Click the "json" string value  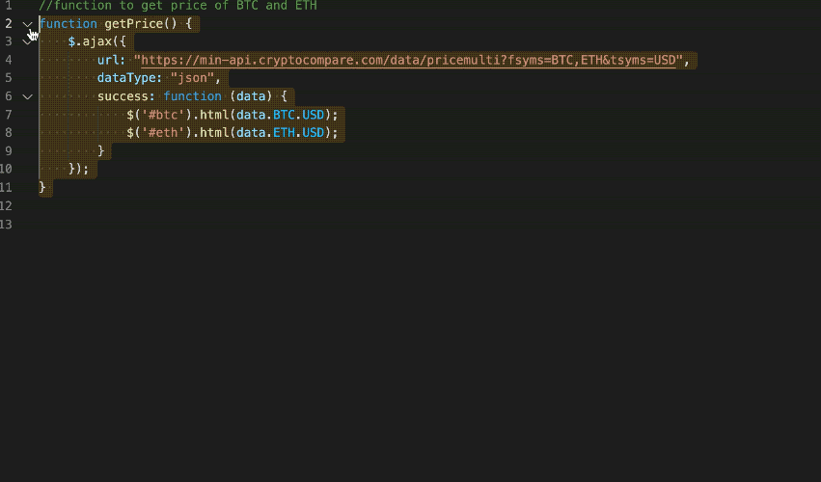pos(192,78)
